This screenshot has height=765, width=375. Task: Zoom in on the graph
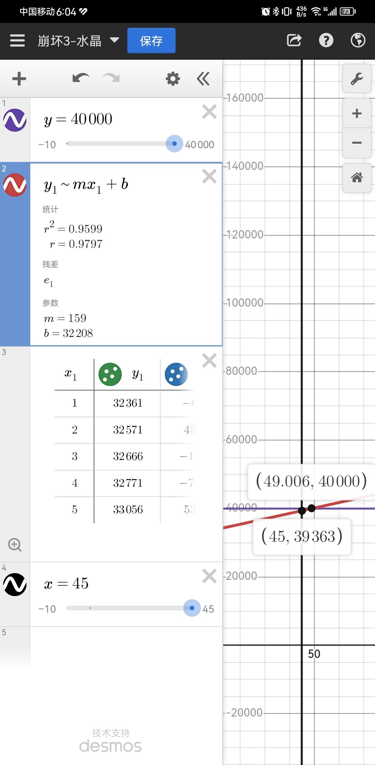pos(357,113)
